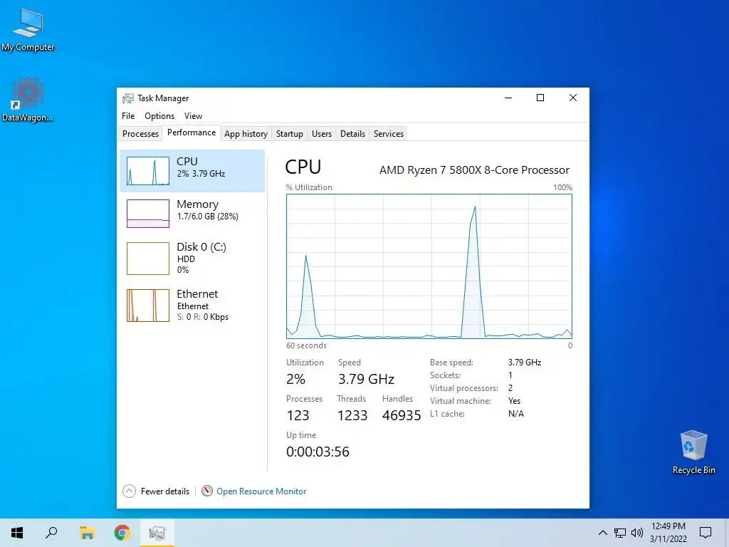Screen dimensions: 729x547
Task: Switch to the Services tab
Action: (389, 134)
